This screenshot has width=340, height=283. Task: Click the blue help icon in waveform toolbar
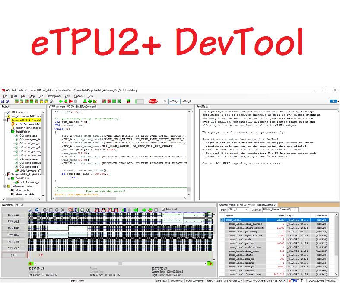pos(37,210)
